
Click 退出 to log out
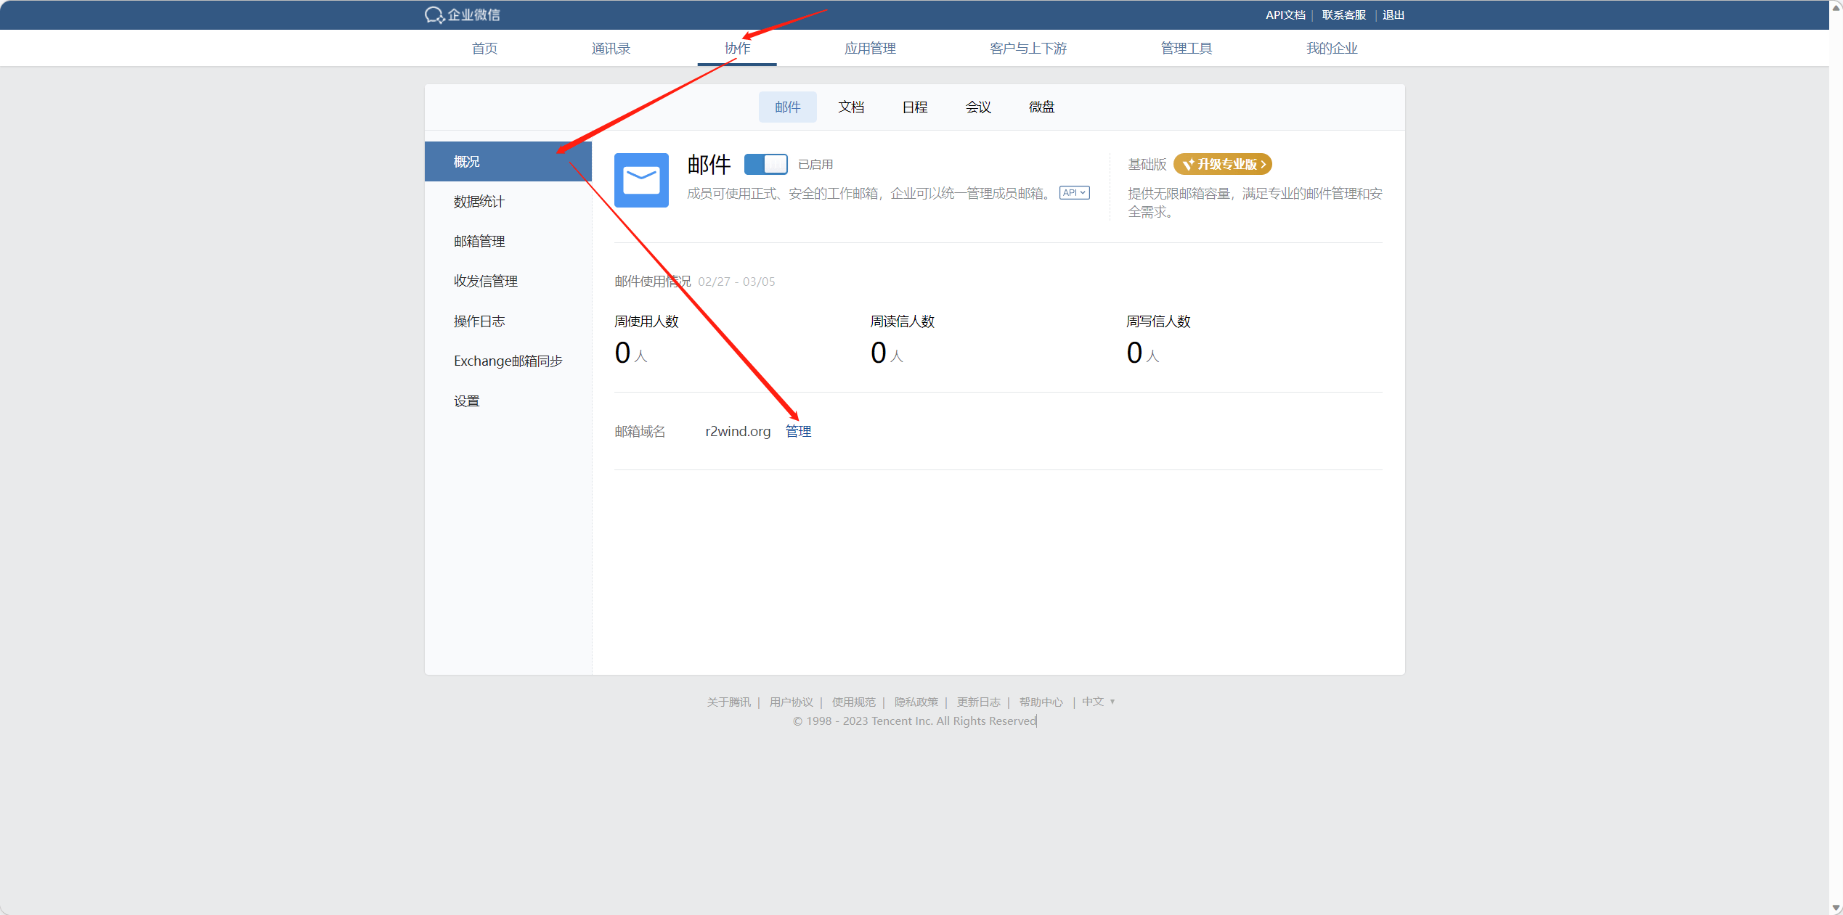pos(1393,15)
